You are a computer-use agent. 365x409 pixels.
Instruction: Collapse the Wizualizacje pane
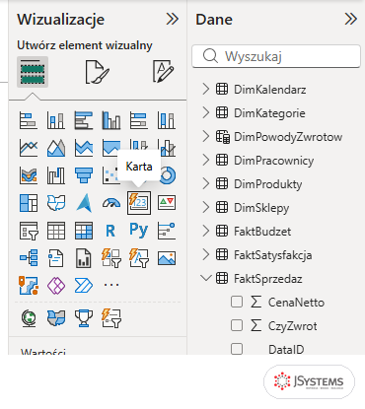tap(173, 19)
